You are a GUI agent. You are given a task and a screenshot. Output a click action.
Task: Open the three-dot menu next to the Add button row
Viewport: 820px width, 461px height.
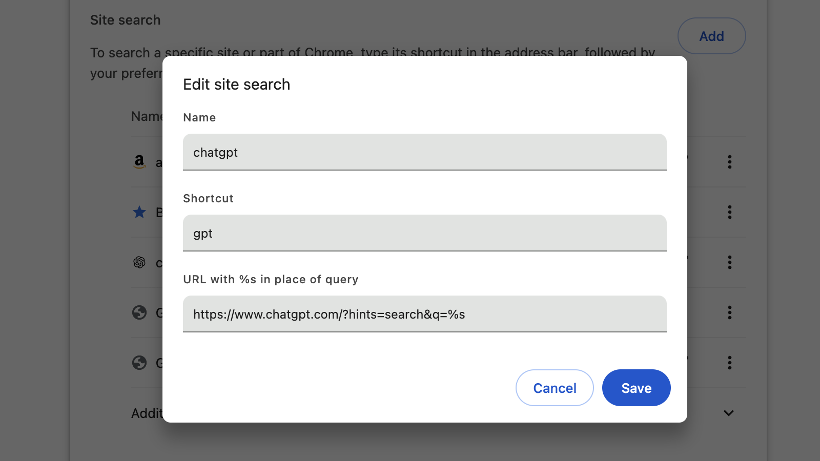[x=730, y=162]
